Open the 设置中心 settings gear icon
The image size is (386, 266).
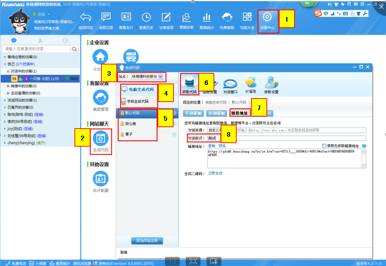click(268, 18)
